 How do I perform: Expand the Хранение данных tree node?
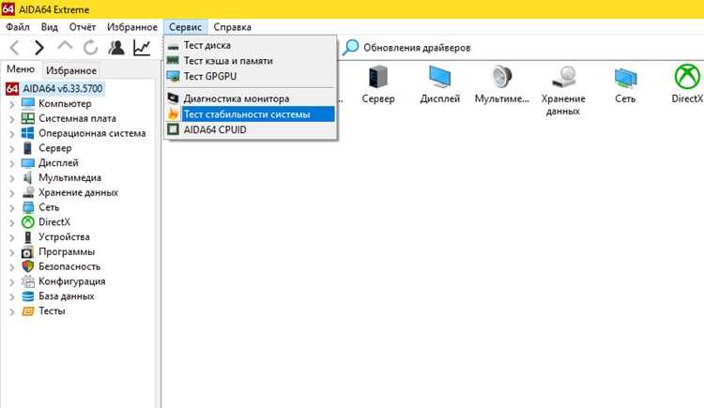click(12, 193)
